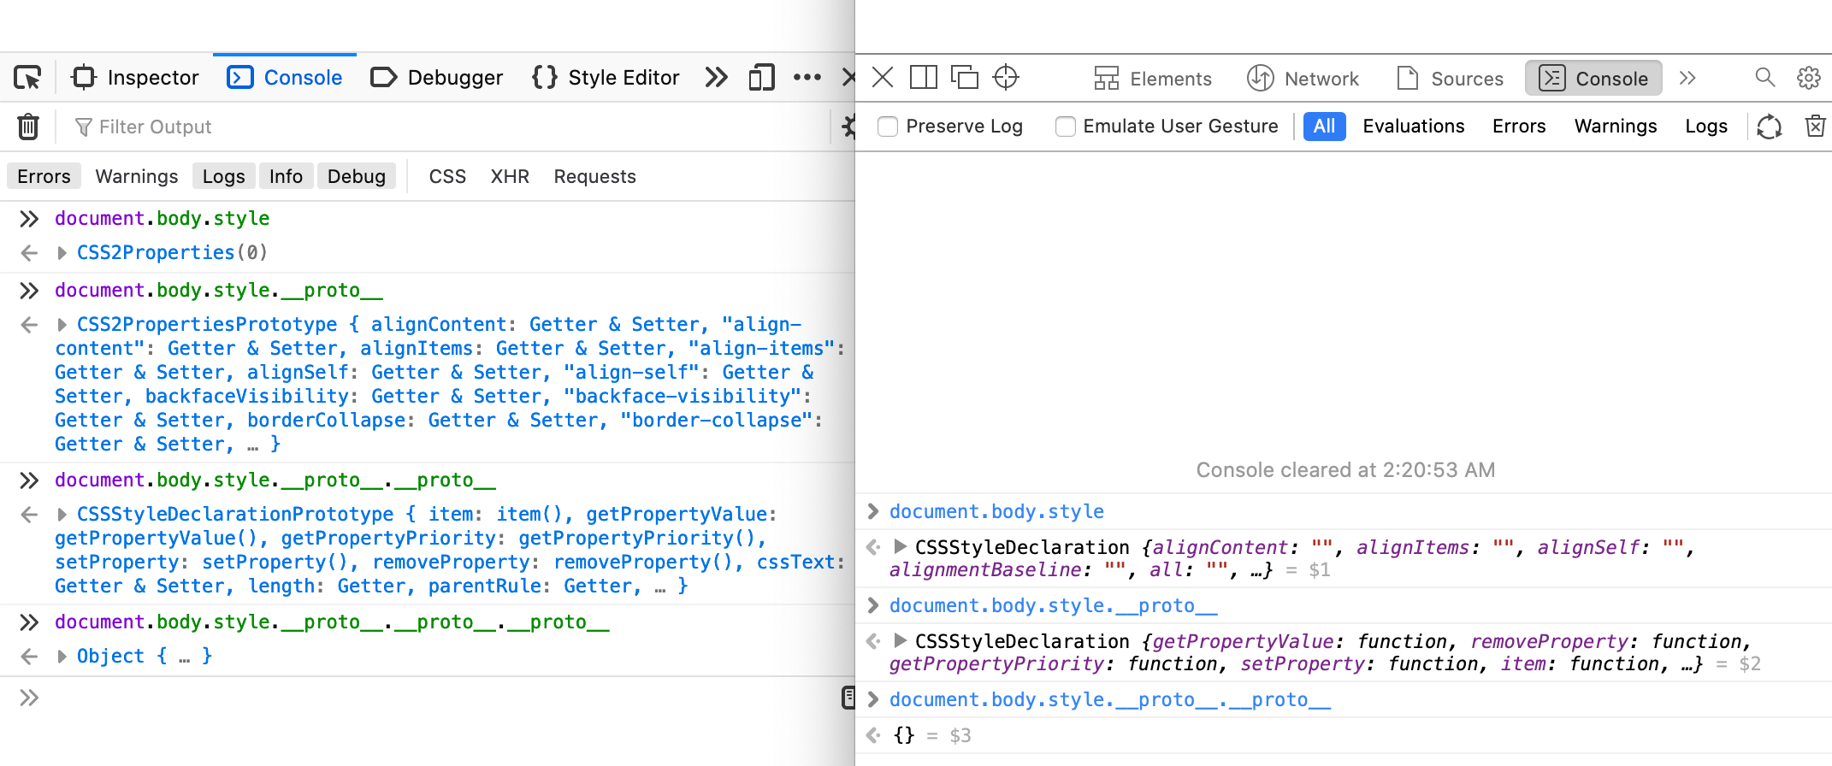
Task: Expand the CSSStyleDeclarationPrototype result
Action: click(x=62, y=515)
